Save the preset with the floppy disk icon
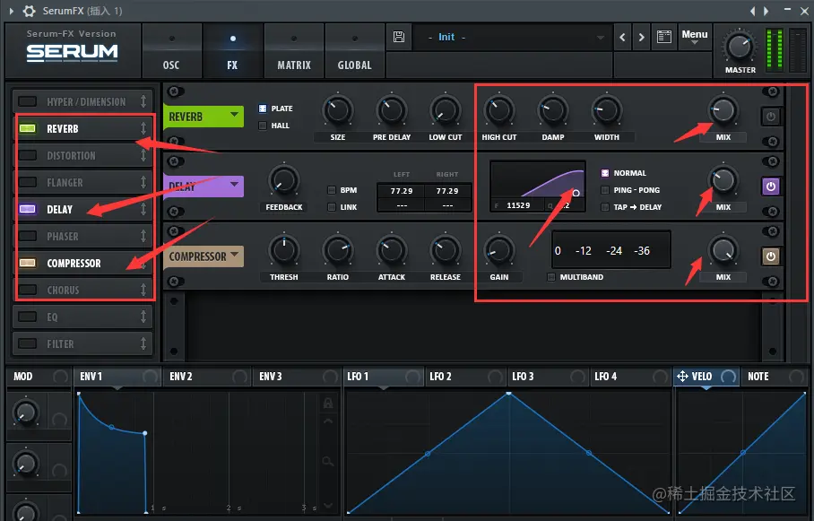Screen dimensions: 814x521 [x=399, y=37]
